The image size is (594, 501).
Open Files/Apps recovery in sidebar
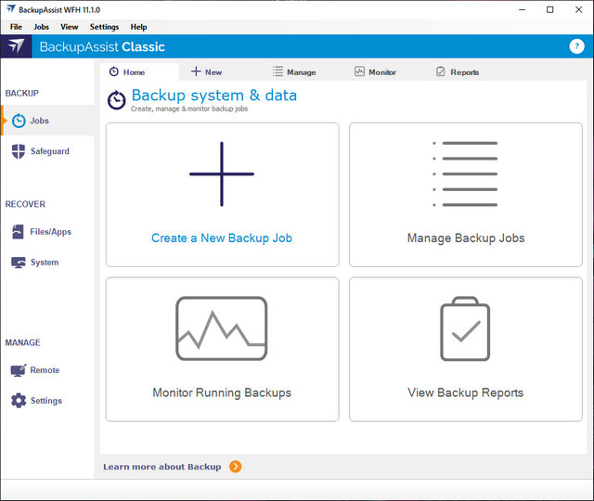[50, 232]
